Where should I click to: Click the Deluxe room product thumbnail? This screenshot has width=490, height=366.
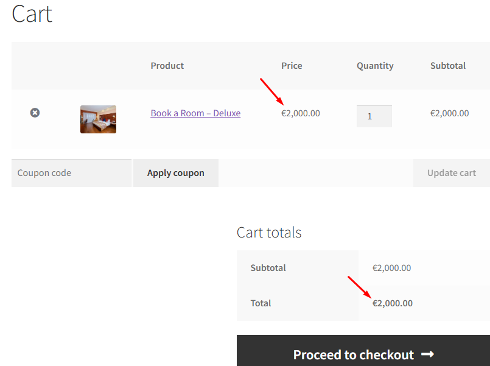98,119
